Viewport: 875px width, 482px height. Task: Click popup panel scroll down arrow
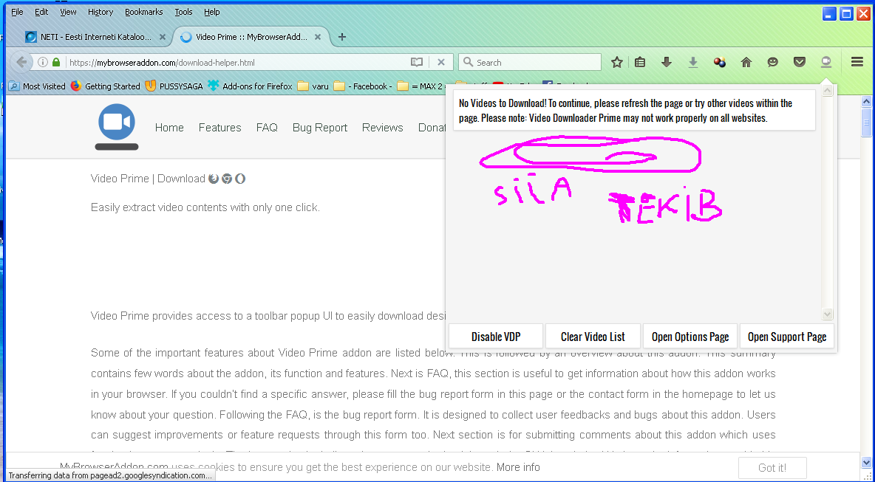pos(828,314)
